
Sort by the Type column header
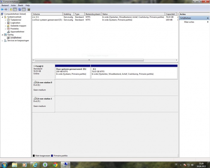(x=79, y=14)
